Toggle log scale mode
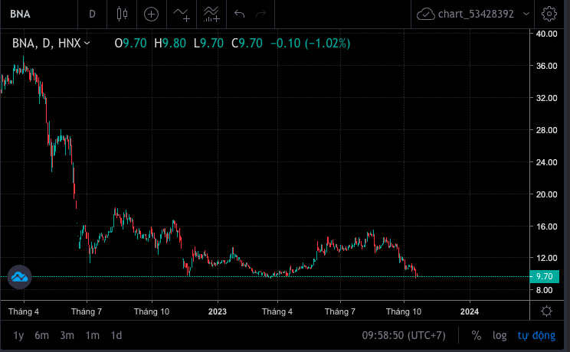 click(500, 335)
